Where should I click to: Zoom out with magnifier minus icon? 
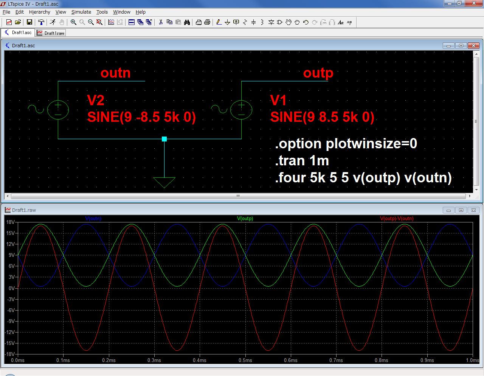(x=91, y=22)
